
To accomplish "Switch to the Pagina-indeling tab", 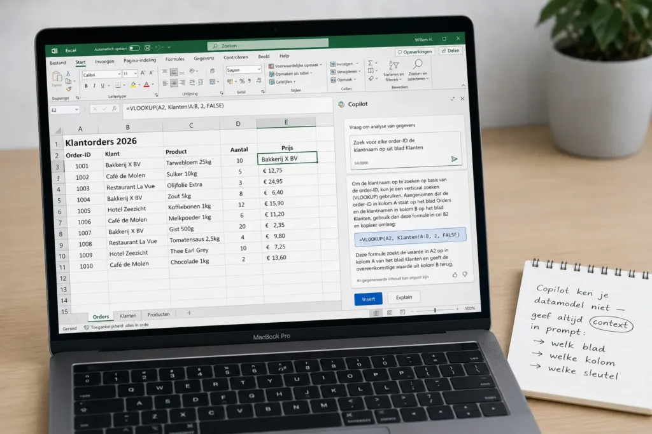I will click(139, 60).
